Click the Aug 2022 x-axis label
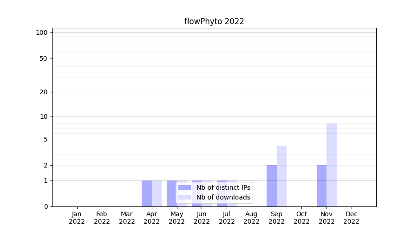 point(252,218)
